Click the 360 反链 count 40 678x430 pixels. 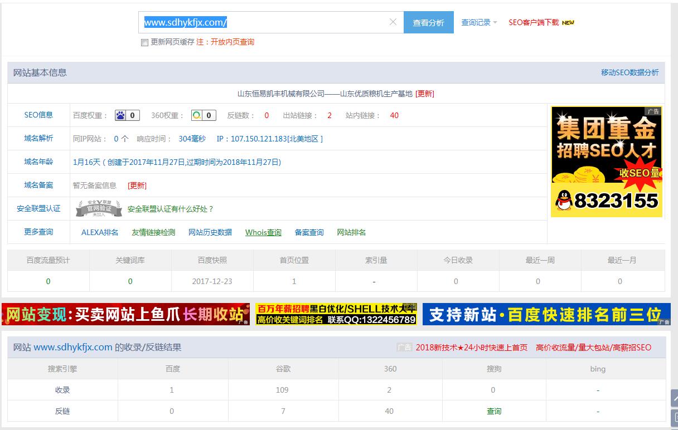click(389, 411)
